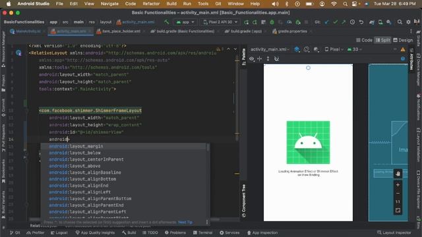The height and width of the screenshot is (237, 422).
Task: Click the pan hand tool in design preview
Action: coord(398,174)
